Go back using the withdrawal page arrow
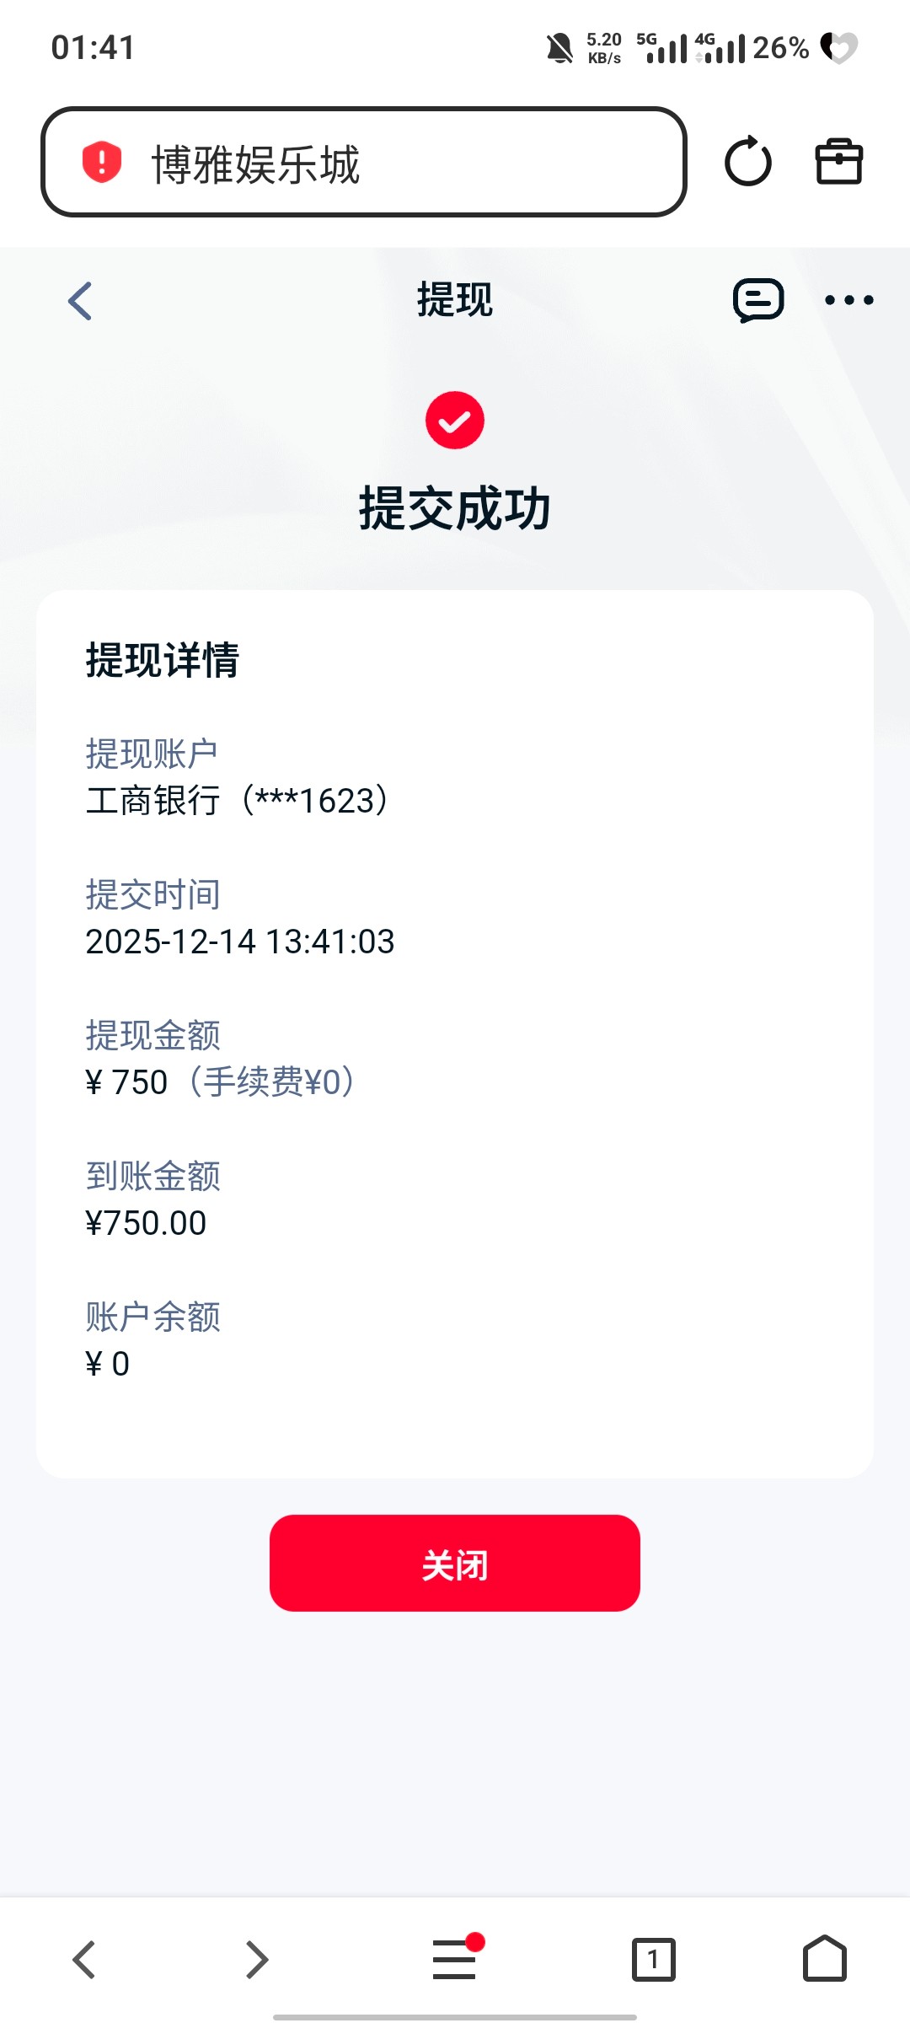Viewport: 910px width, 2023px height. pos(80,301)
